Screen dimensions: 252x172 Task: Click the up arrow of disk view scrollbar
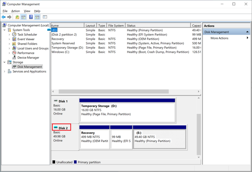point(198,98)
